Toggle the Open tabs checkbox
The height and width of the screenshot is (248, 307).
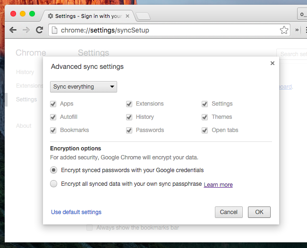(x=205, y=130)
